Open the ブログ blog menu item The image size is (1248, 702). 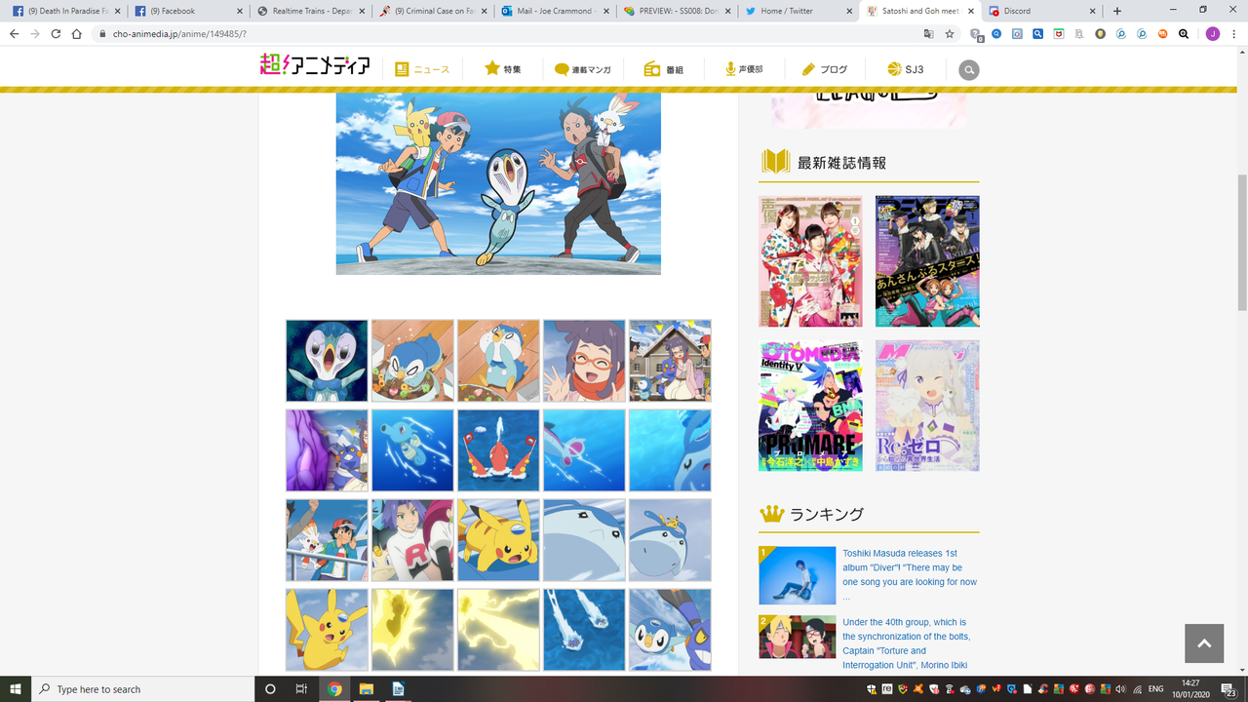coord(825,70)
